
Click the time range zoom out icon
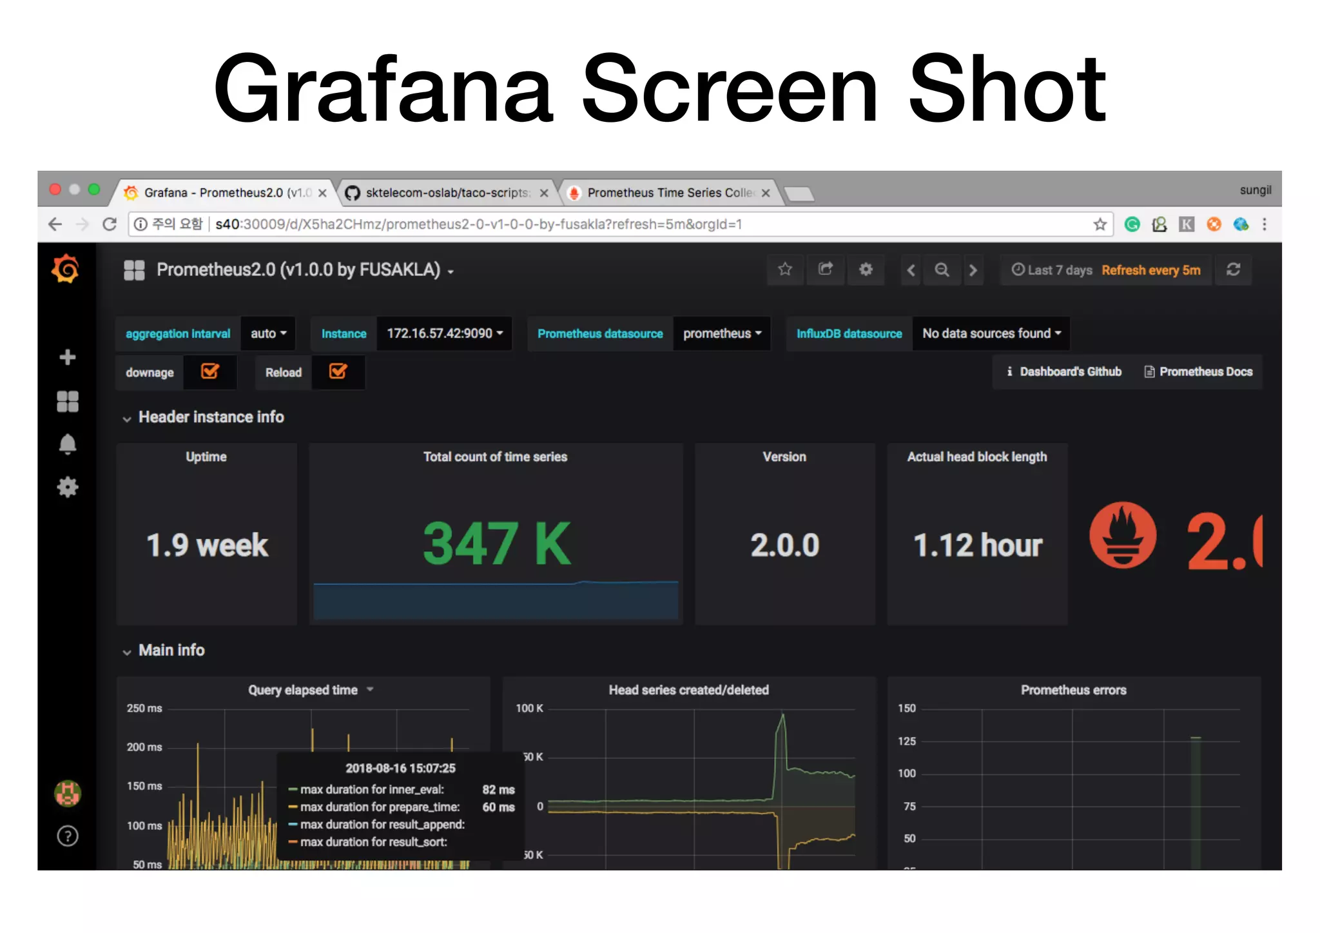942,270
